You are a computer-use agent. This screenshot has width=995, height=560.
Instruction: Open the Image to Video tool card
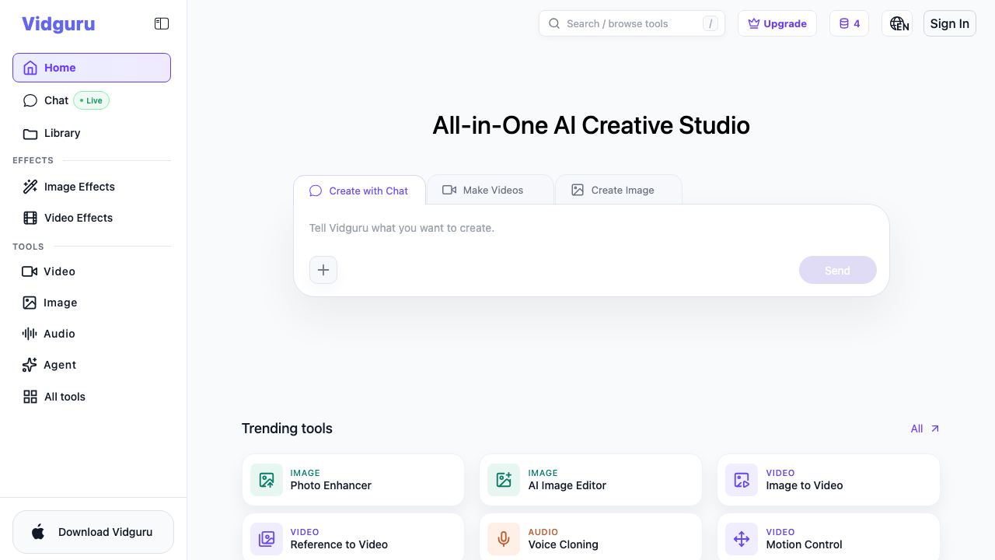click(829, 480)
